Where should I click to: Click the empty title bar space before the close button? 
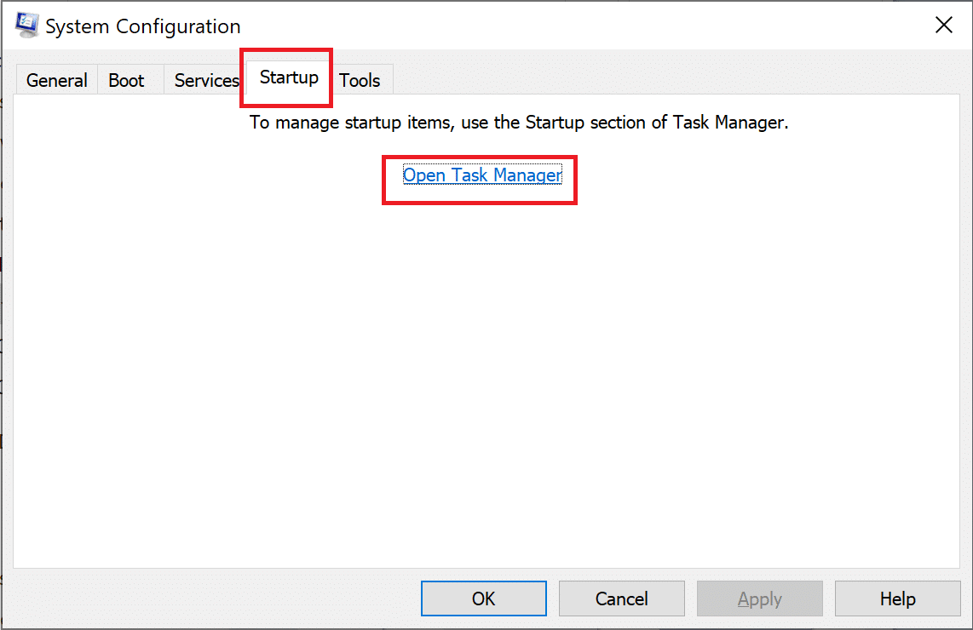coord(596,26)
